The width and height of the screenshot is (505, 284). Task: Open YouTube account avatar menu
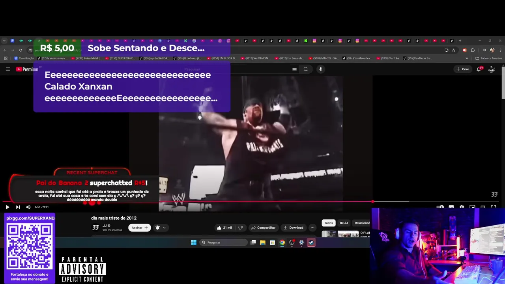click(x=492, y=69)
